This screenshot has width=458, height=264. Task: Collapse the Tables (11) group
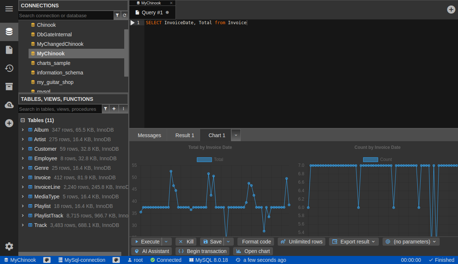click(x=23, y=120)
